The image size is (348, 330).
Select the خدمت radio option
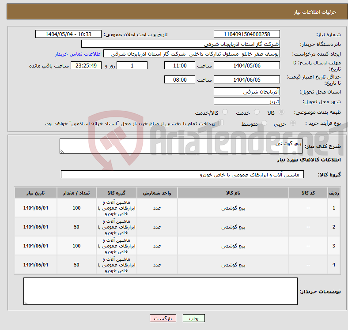pyautogui.click(x=257, y=113)
